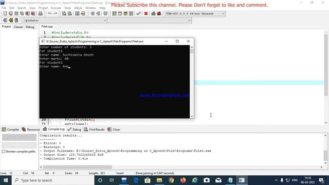The image size is (329, 185).
Task: Open the notification center icon
Action: 321,180
